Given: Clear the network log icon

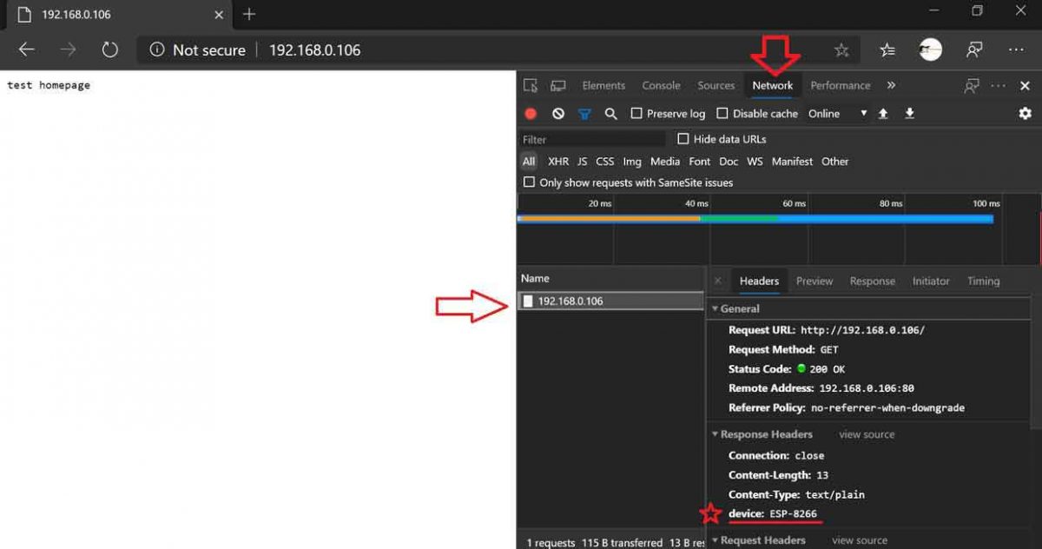Looking at the screenshot, I should coord(558,114).
